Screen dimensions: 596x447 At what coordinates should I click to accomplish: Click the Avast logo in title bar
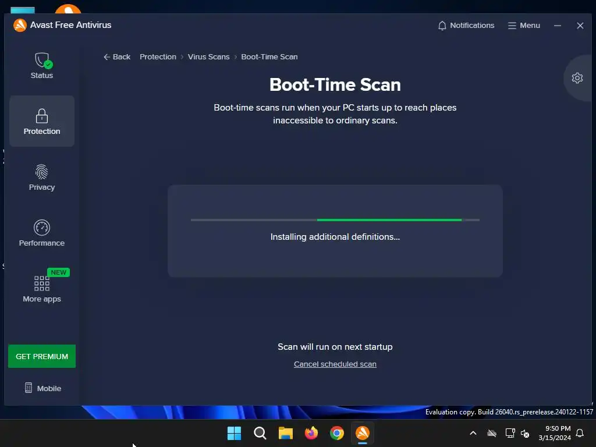(x=20, y=25)
